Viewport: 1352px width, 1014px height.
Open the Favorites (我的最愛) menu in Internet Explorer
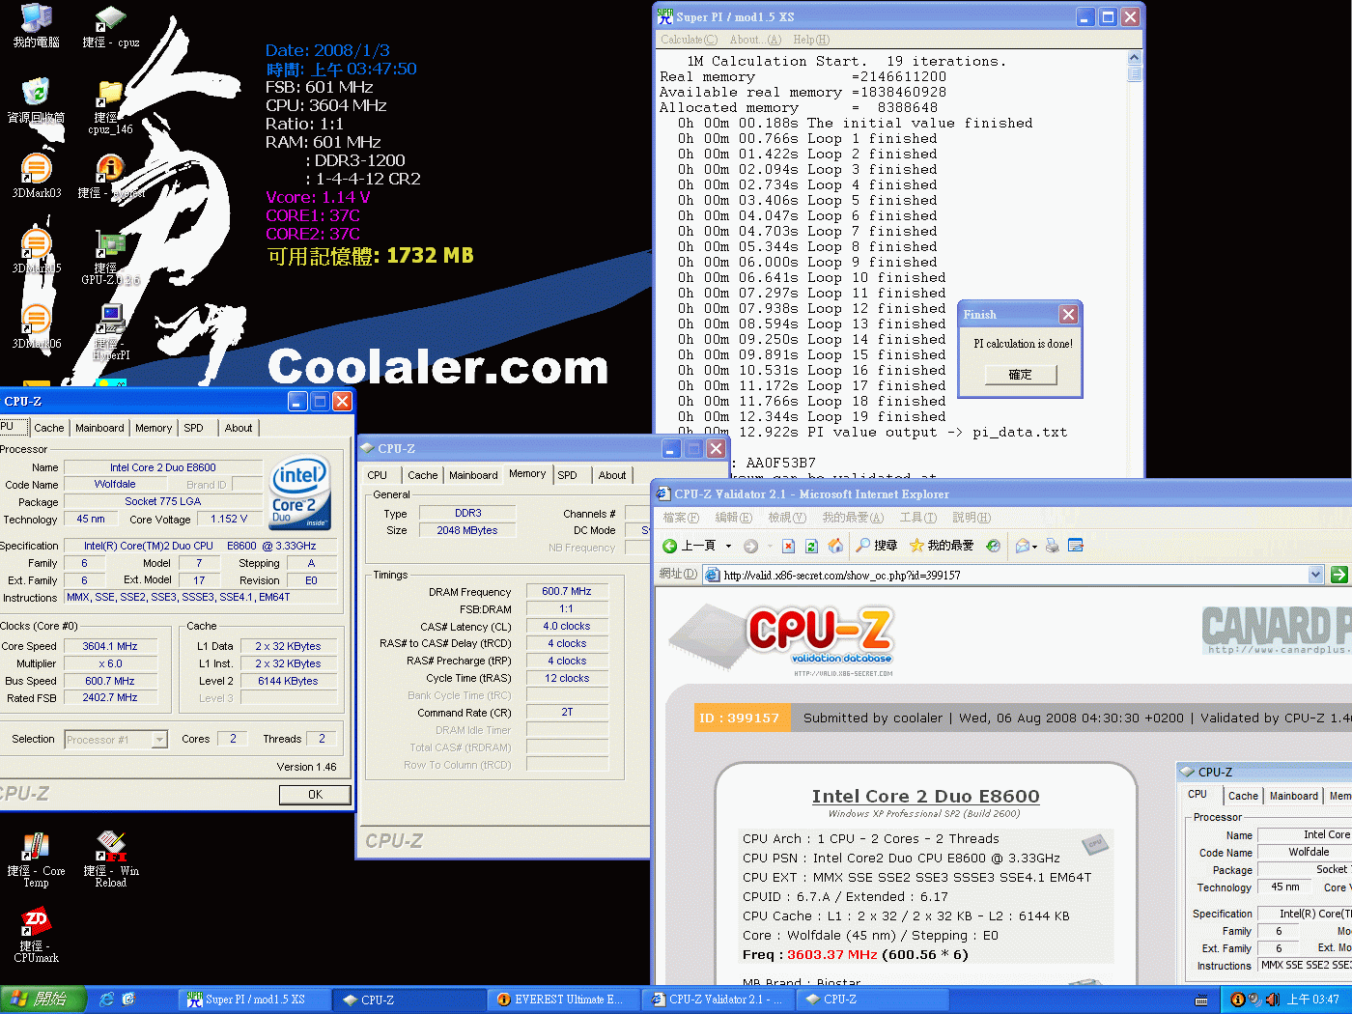(852, 518)
